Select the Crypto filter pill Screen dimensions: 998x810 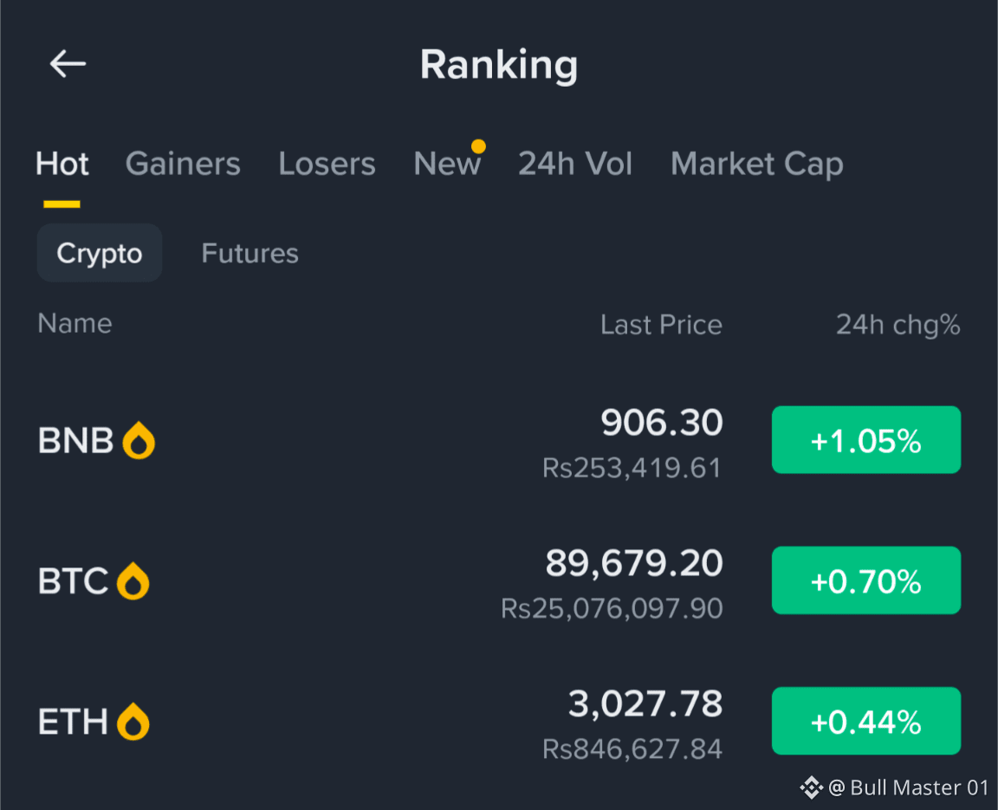tap(99, 253)
